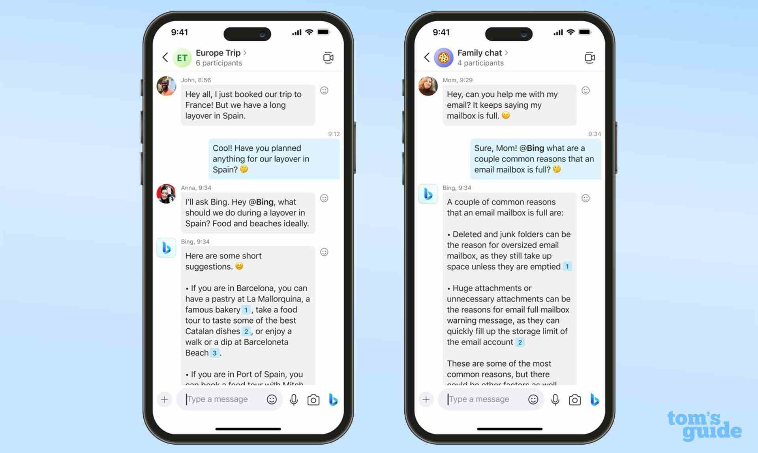Tap the back arrow on Family chat
The height and width of the screenshot is (453, 758).
(426, 57)
